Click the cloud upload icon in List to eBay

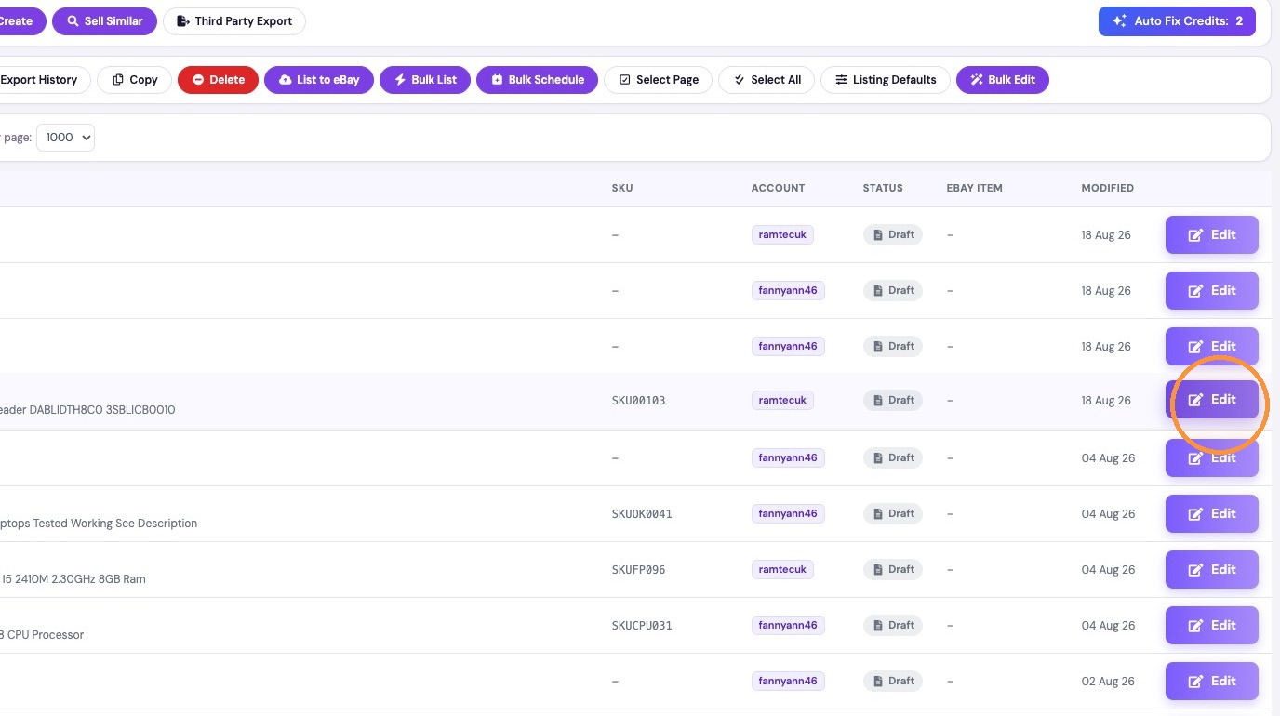[x=285, y=79]
